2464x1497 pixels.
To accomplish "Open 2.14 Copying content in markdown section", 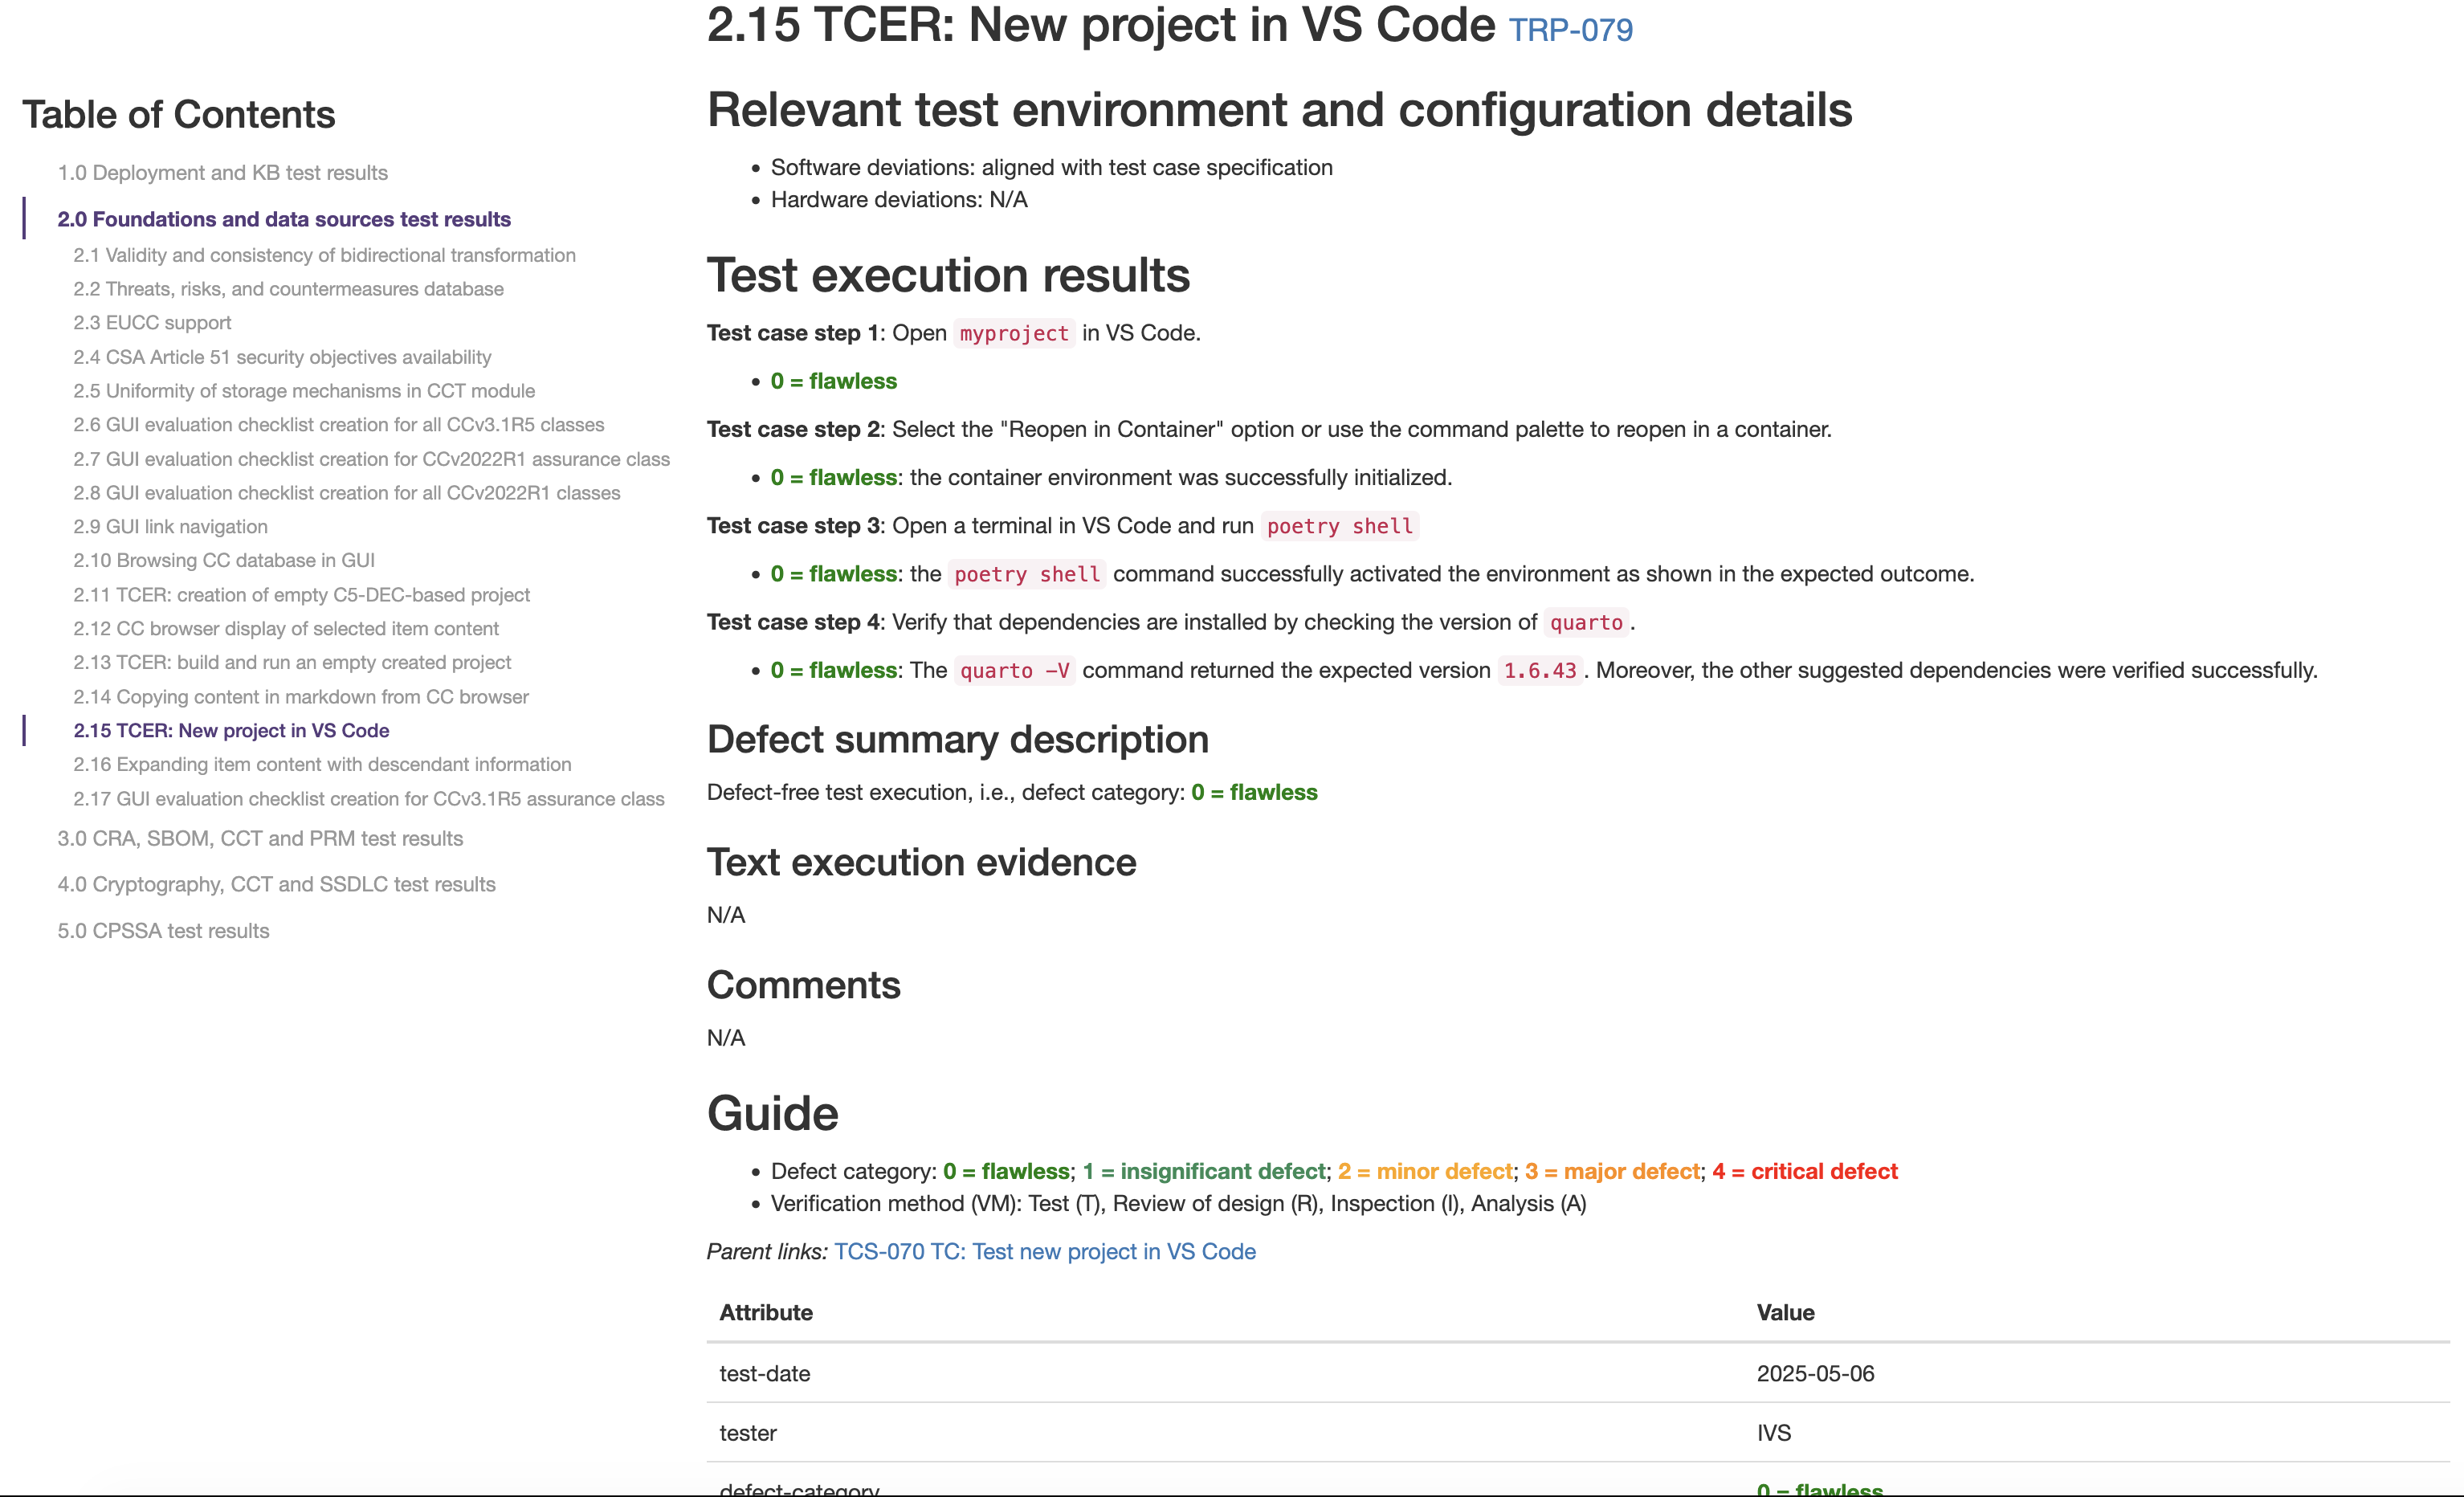I will (x=301, y=696).
